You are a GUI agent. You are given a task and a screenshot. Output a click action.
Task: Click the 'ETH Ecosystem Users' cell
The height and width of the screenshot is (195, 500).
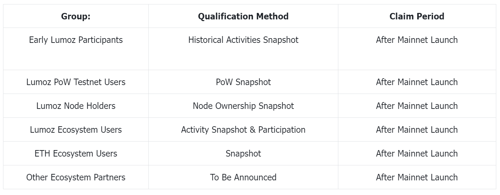coord(76,153)
